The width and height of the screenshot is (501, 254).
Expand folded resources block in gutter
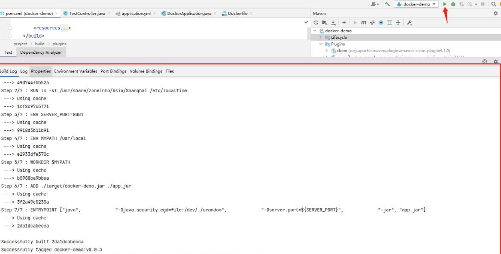pyautogui.click(x=10, y=28)
